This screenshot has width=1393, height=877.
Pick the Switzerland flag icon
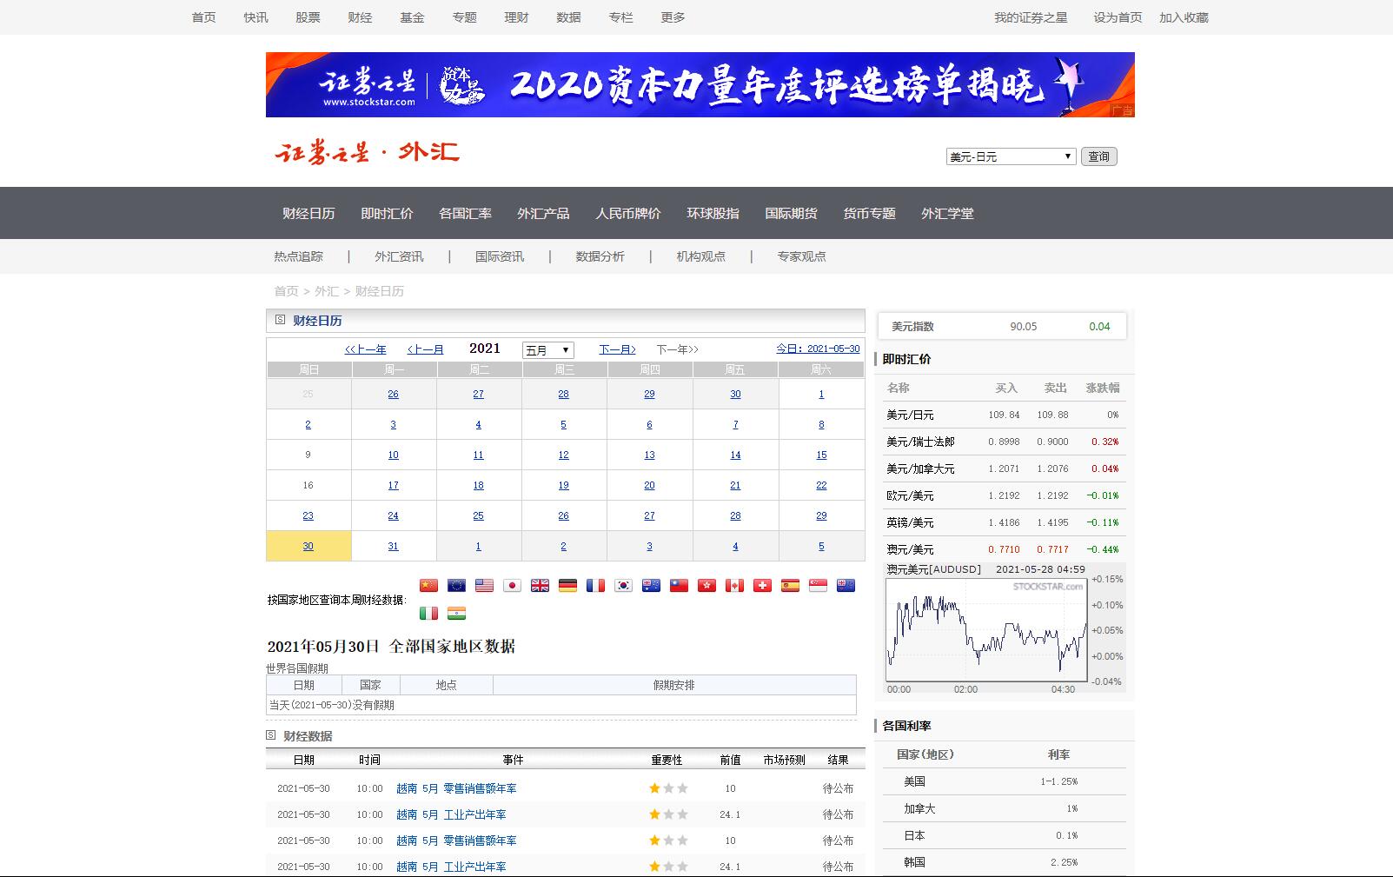tap(762, 586)
